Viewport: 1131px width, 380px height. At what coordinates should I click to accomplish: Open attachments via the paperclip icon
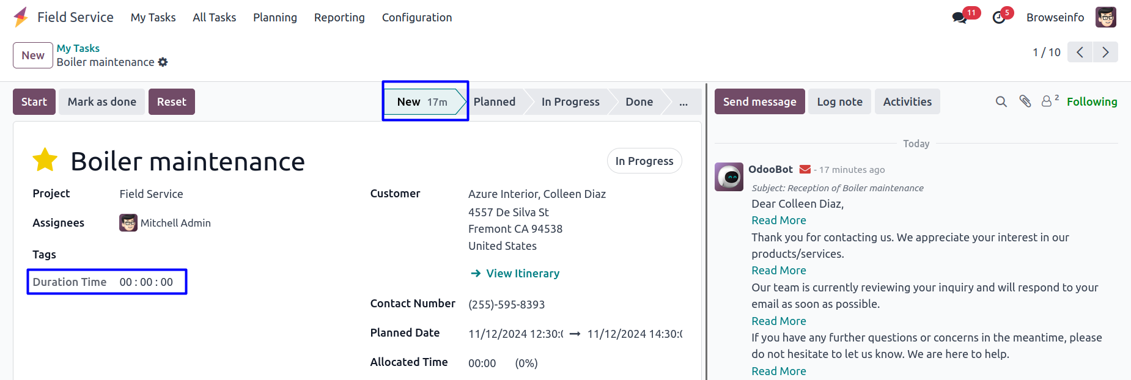1025,101
